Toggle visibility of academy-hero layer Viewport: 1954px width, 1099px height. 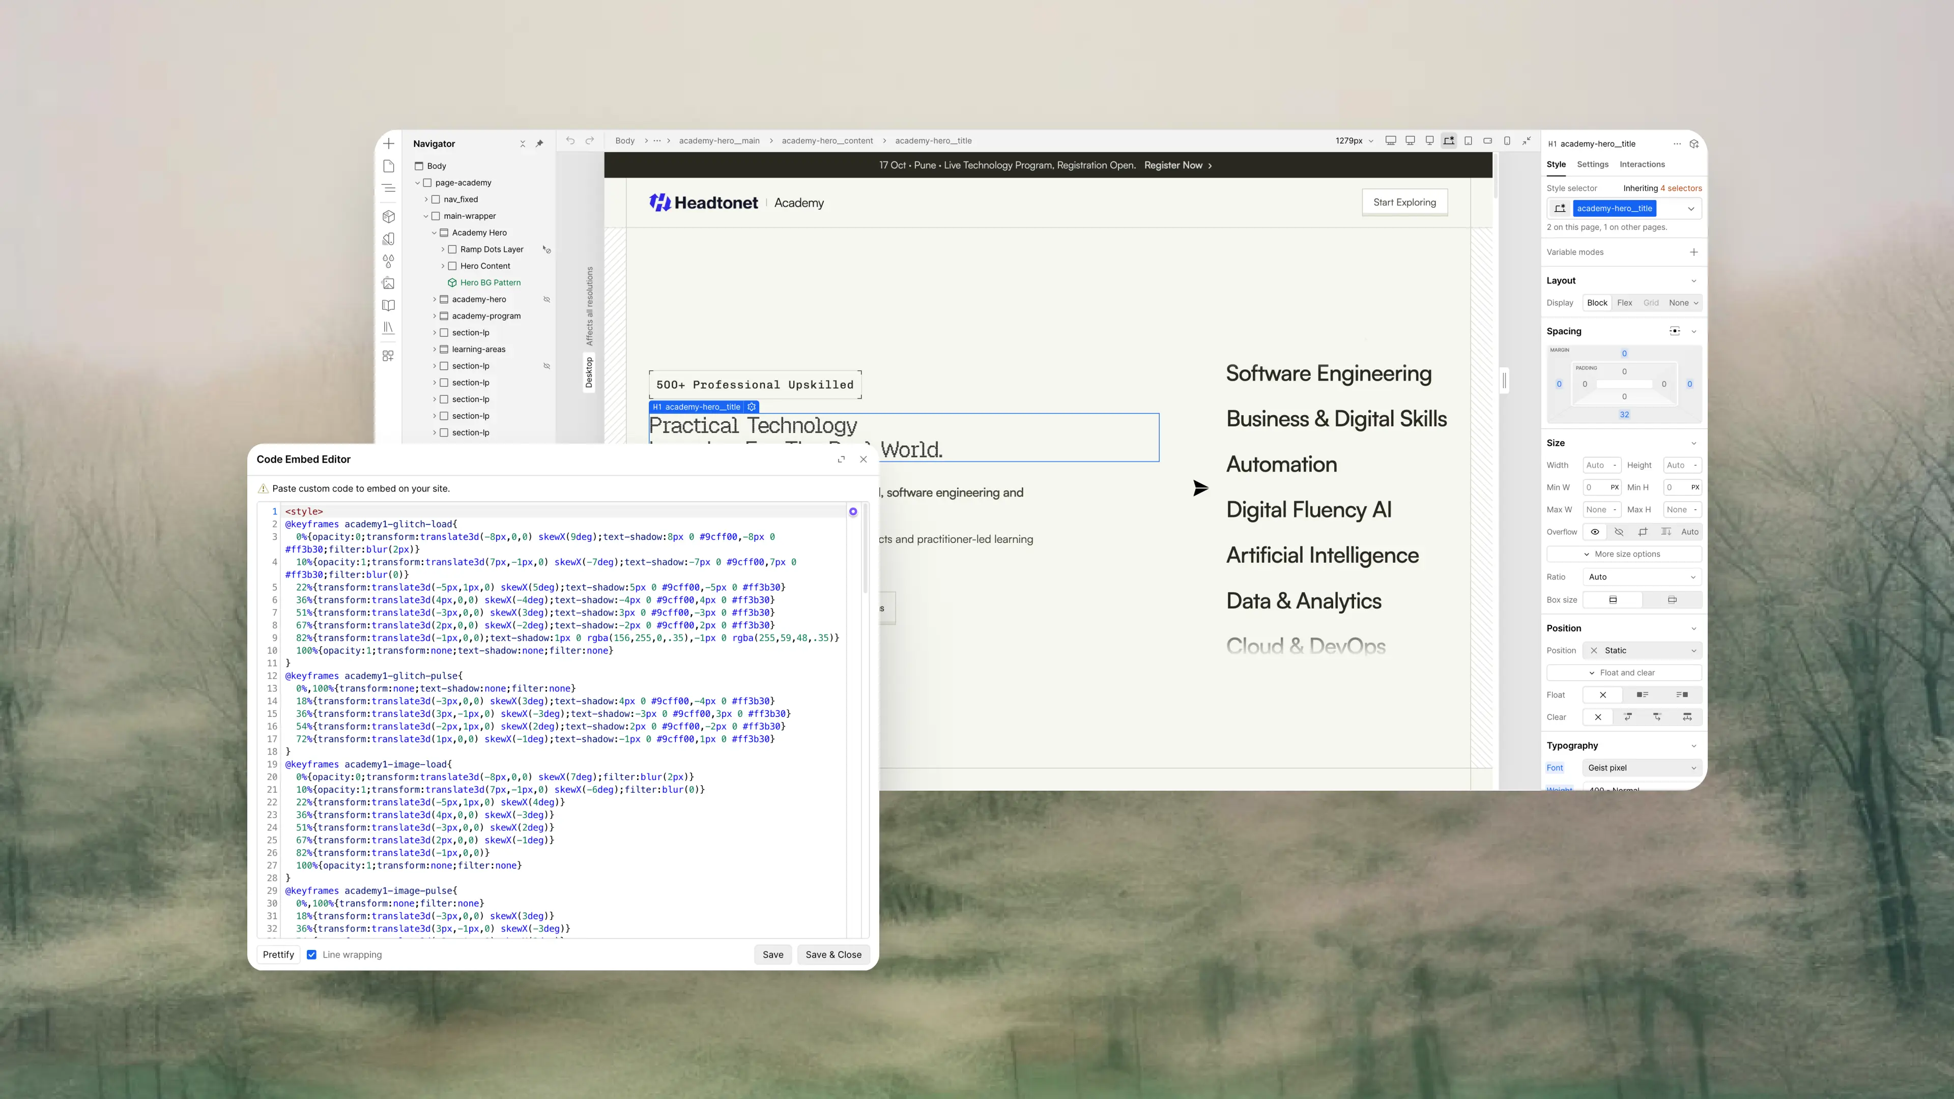pos(546,299)
